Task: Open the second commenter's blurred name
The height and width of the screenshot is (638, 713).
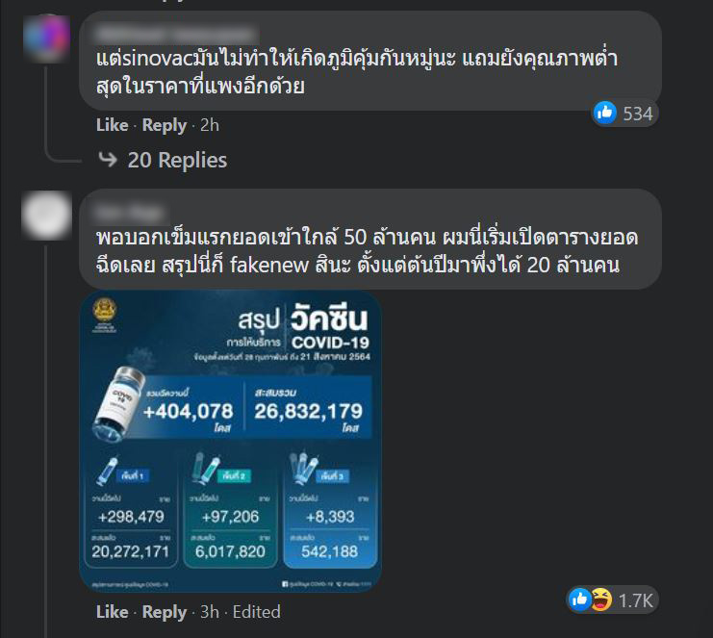Action: pyautogui.click(x=130, y=212)
